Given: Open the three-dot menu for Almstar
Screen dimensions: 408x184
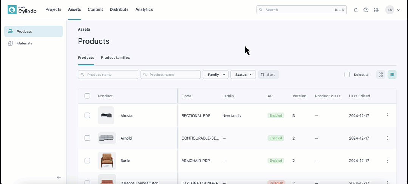Looking at the screenshot, I should click(387, 115).
